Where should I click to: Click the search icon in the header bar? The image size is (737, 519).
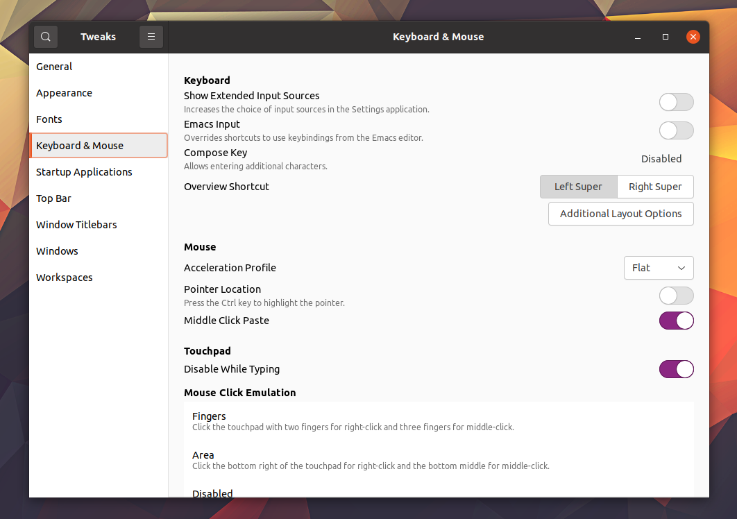(45, 36)
